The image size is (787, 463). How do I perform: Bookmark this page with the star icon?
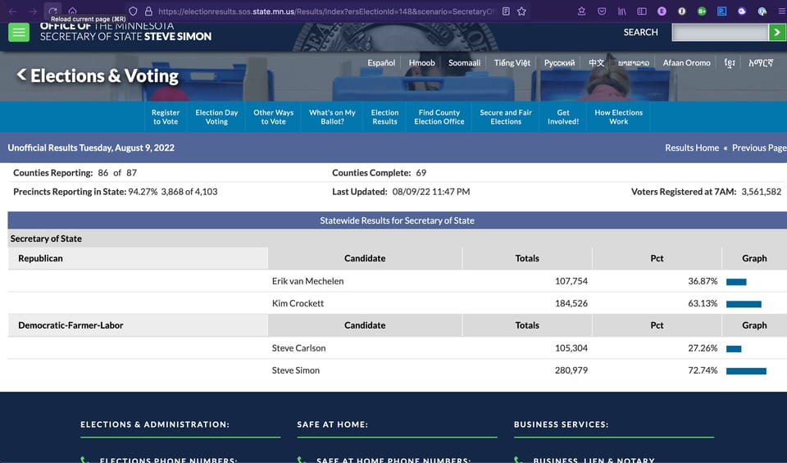point(521,11)
